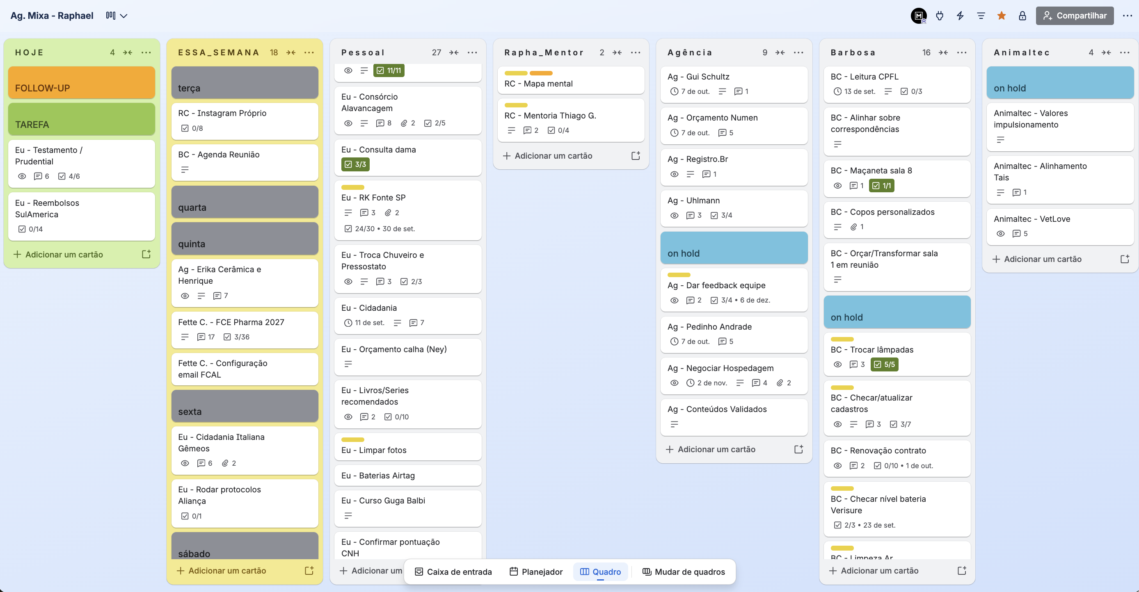Collapse the HOJE list

click(128, 52)
